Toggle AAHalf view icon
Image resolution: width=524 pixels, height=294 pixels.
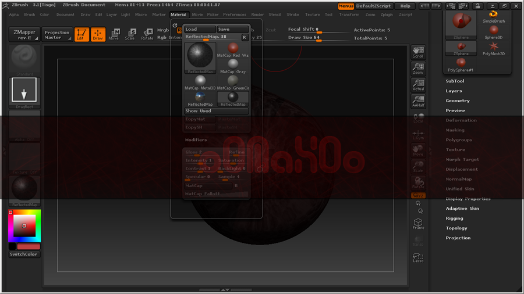418,101
